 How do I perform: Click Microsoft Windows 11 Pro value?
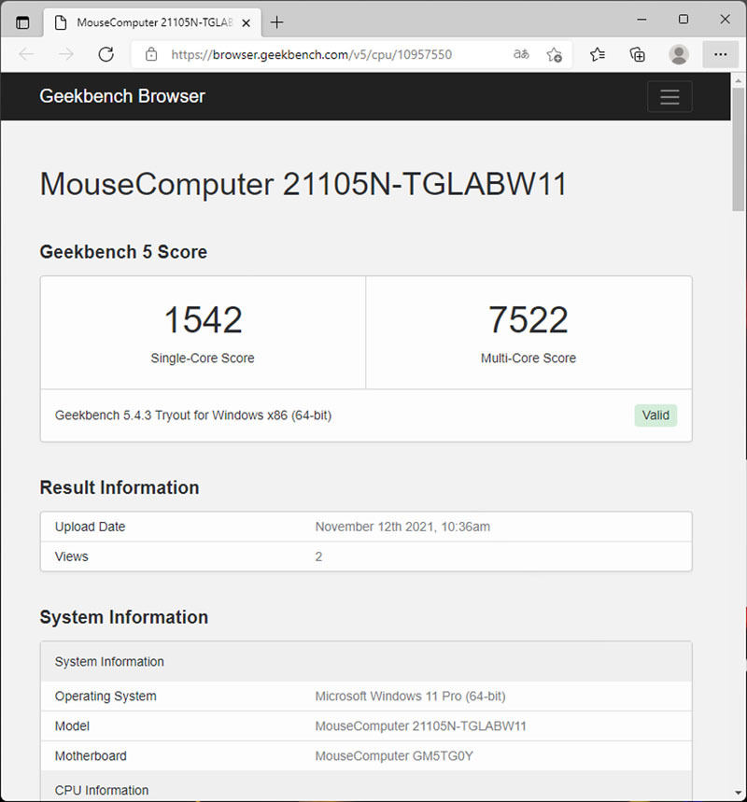pos(410,696)
